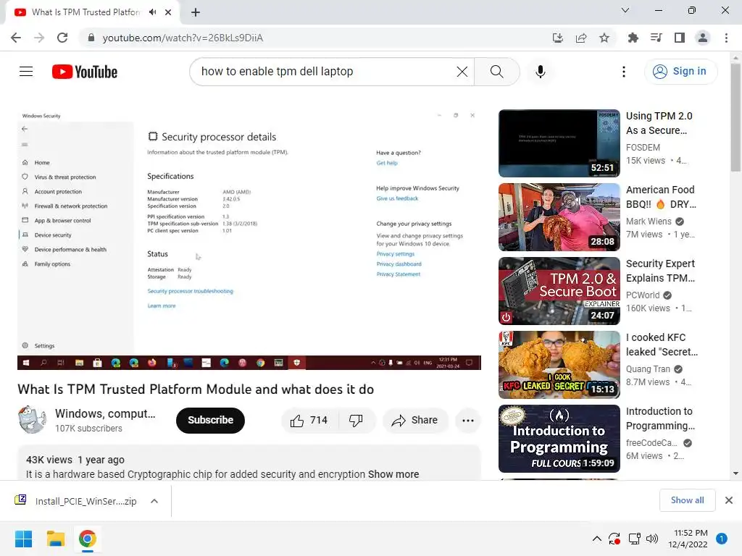Mute tab via speaker icon
Image resolution: width=742 pixels, height=556 pixels.
pos(152,12)
